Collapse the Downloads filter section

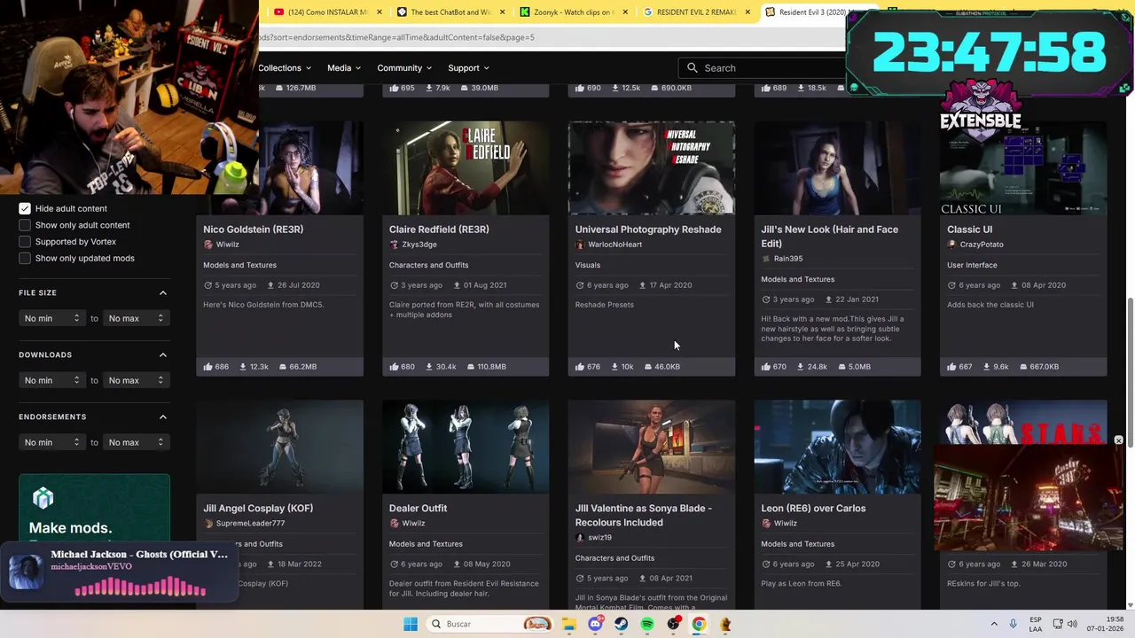[163, 354]
